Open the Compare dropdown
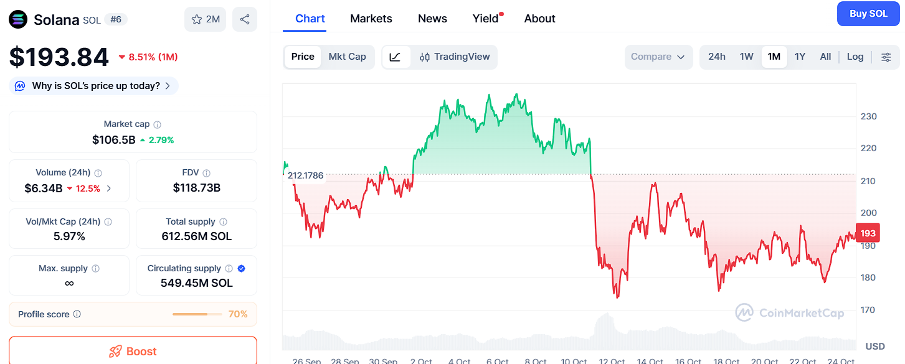Viewport: 905px width, 364px height. coord(658,57)
